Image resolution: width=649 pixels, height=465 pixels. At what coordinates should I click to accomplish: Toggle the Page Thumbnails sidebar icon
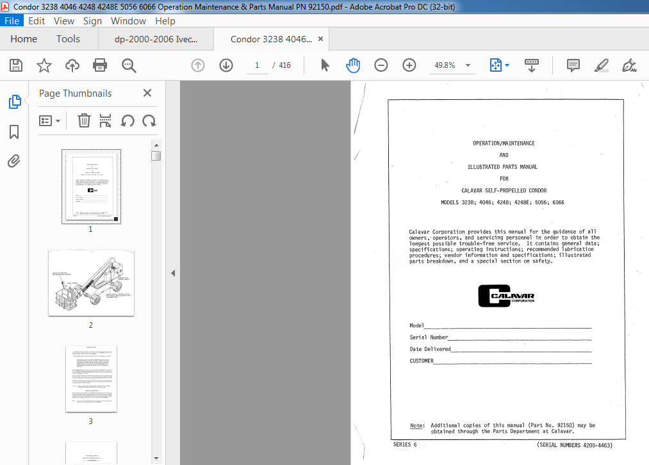tap(15, 102)
